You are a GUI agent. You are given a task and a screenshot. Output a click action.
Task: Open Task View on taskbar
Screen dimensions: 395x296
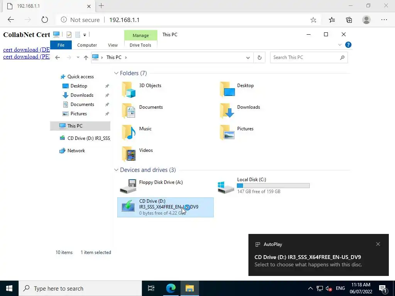151,288
